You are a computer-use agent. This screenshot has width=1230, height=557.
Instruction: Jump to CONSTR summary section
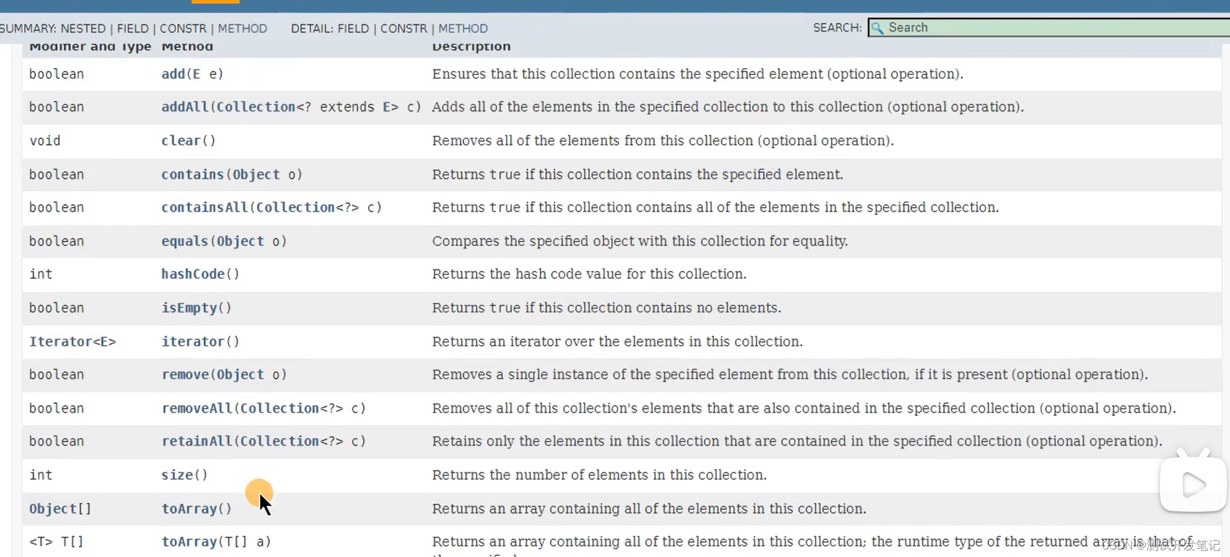[183, 29]
